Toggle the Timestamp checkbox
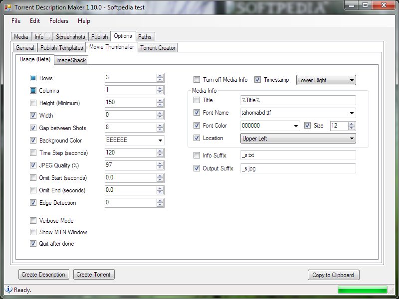 pyautogui.click(x=257, y=80)
